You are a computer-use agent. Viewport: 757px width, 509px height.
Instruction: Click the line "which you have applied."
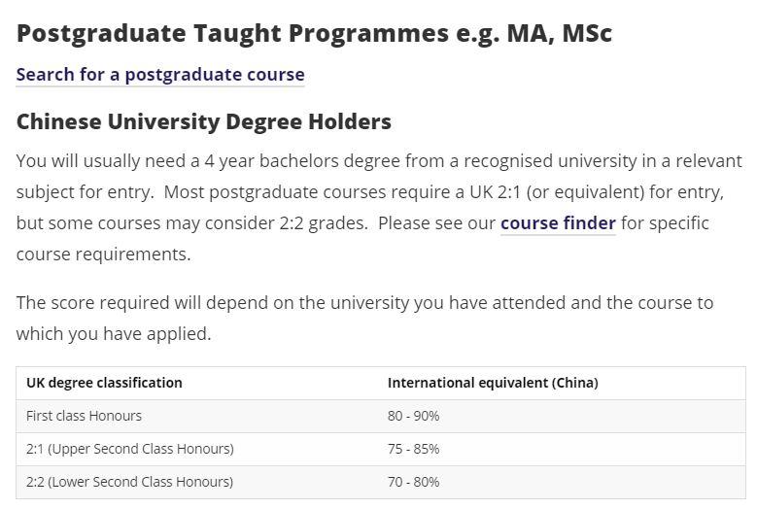click(x=113, y=334)
